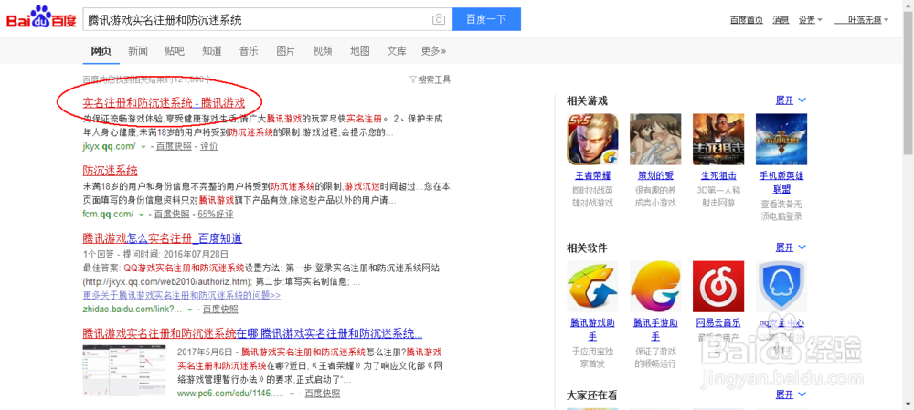Open 消息 link
Screen dimensions: 914x410
[x=781, y=20]
